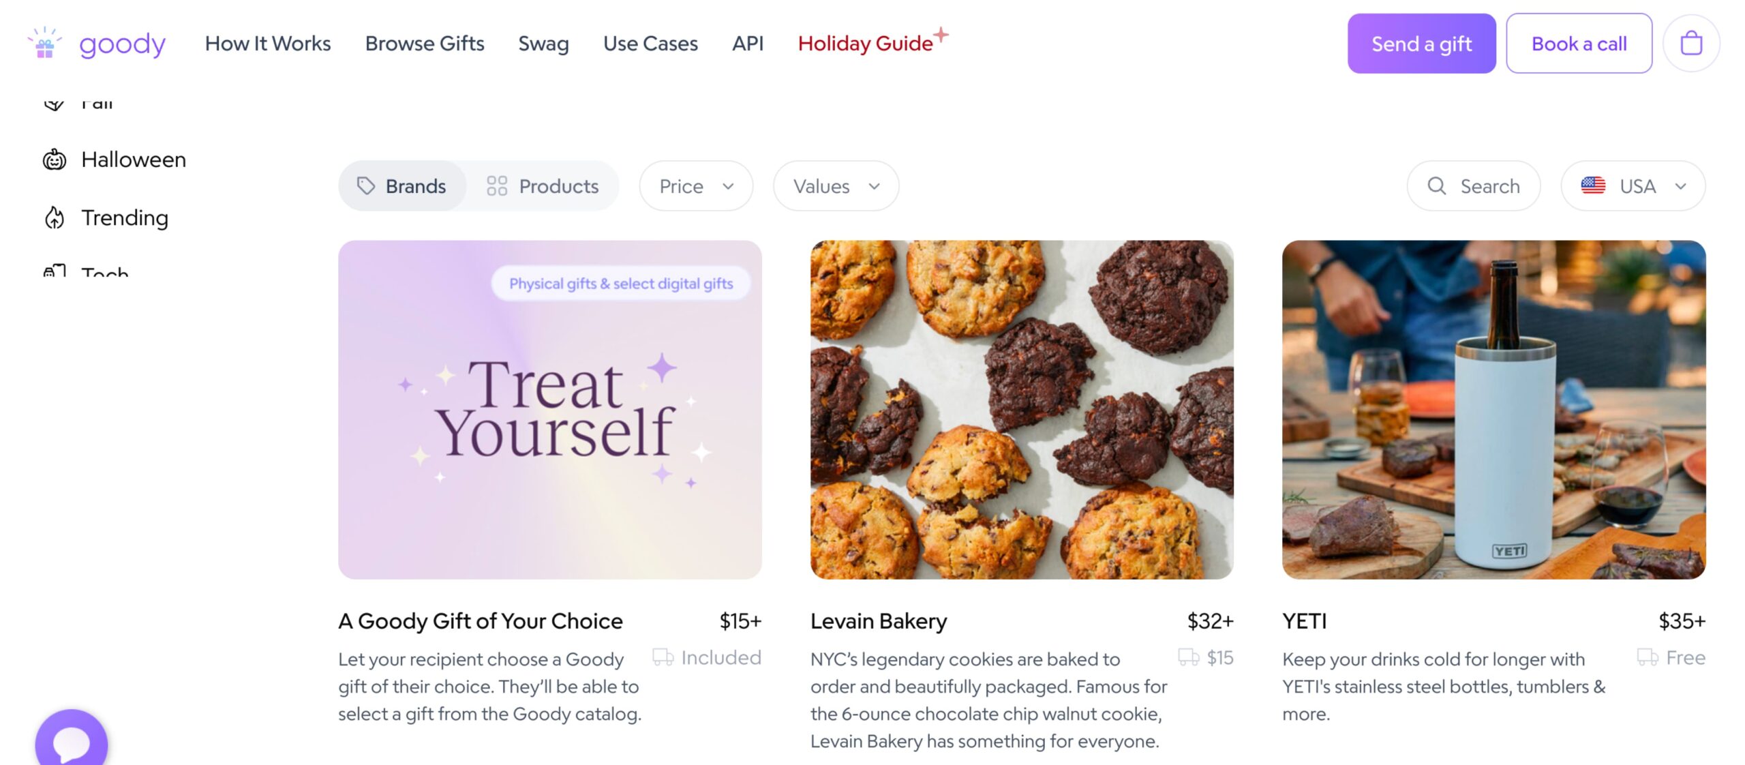
Task: Click the Brands tag icon
Action: point(366,186)
